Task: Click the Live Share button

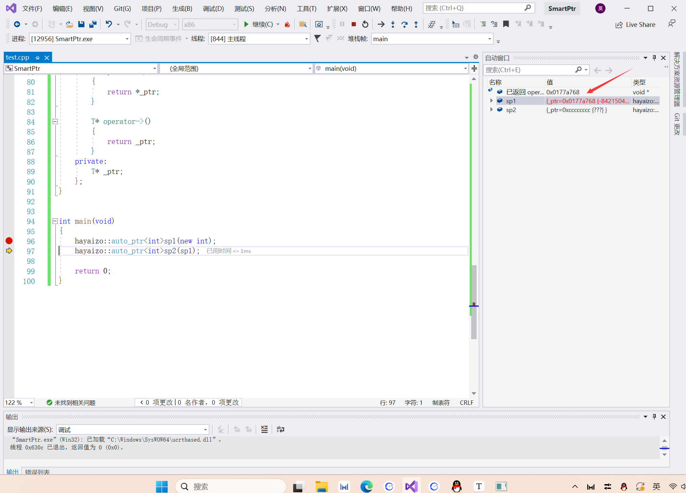Action: (635, 25)
